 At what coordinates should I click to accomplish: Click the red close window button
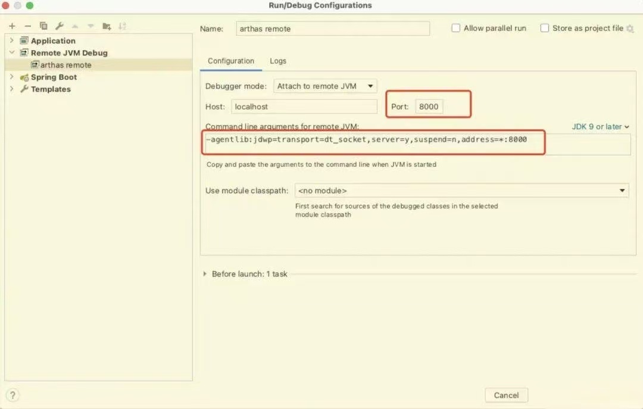coord(5,5)
